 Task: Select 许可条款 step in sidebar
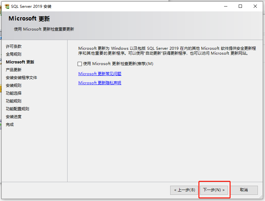point(14,47)
